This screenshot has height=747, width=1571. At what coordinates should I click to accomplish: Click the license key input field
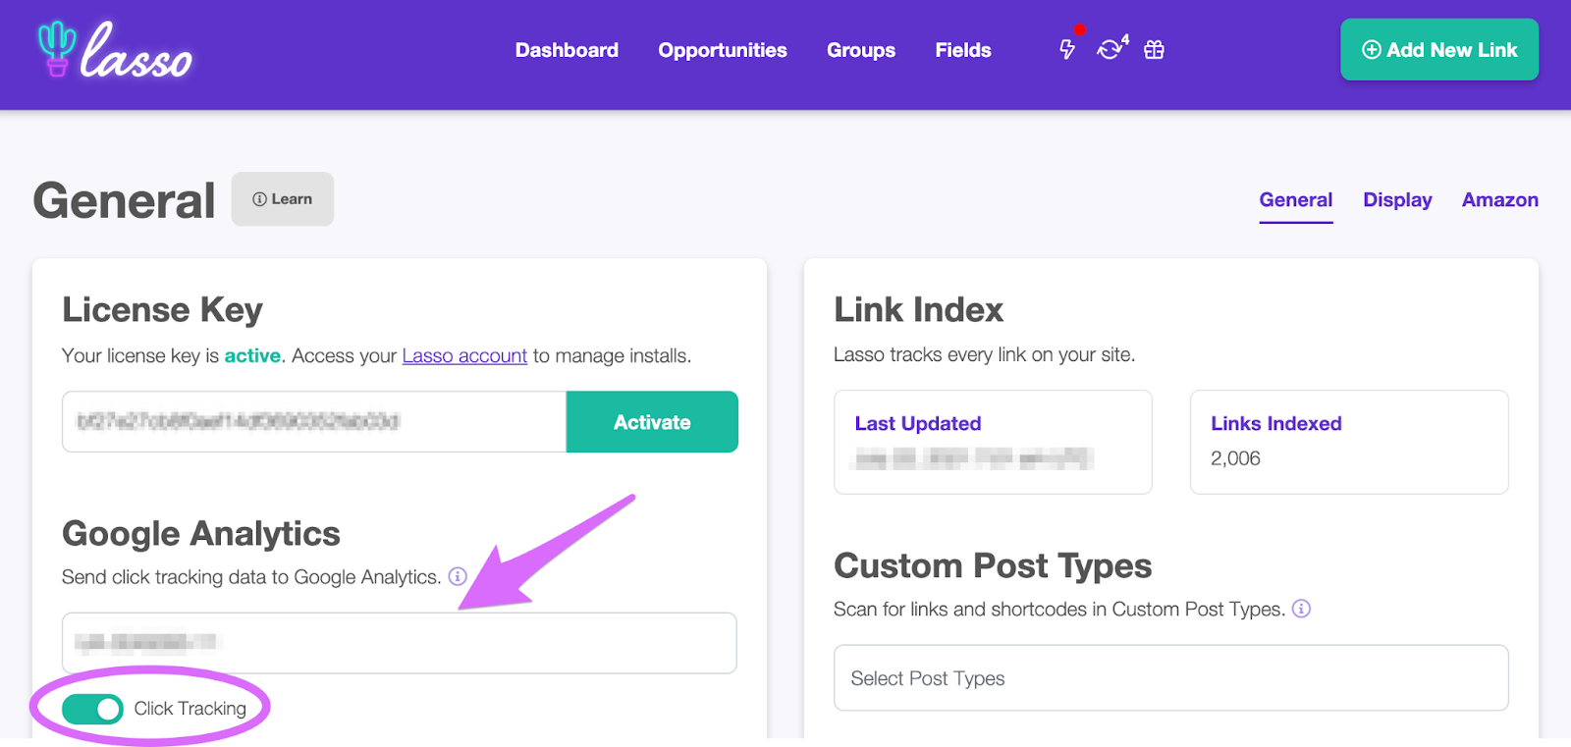click(x=314, y=422)
